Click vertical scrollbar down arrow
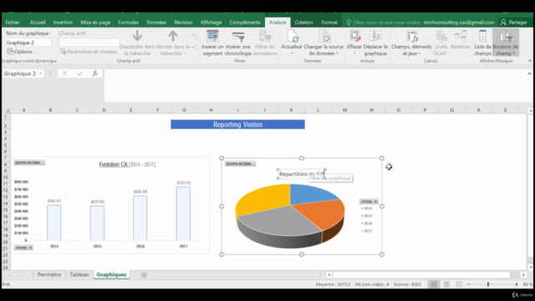This screenshot has width=535, height=301. [x=530, y=268]
